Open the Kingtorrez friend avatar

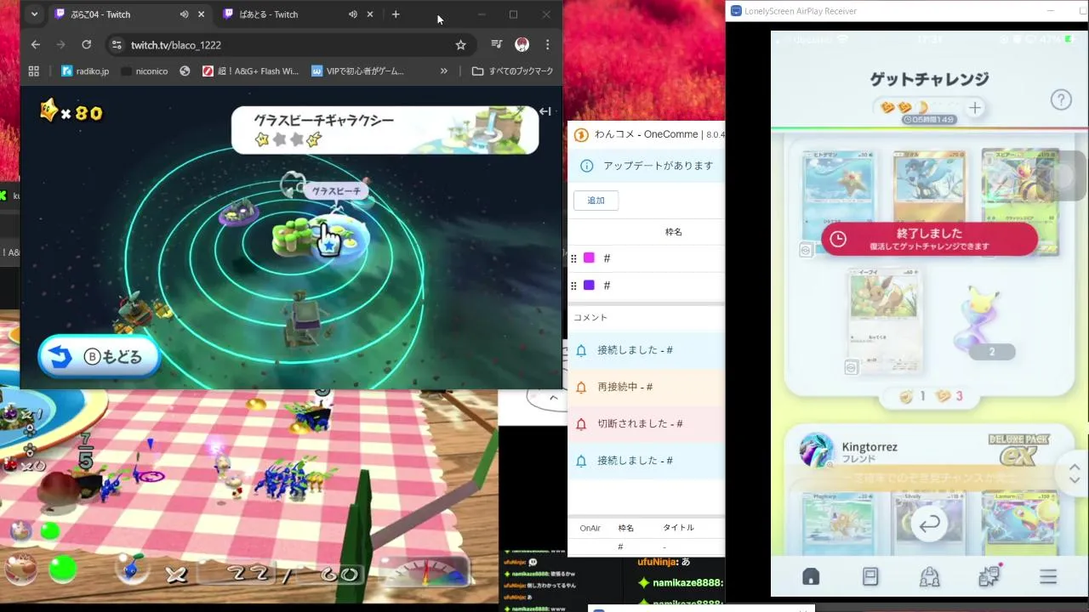(x=817, y=450)
